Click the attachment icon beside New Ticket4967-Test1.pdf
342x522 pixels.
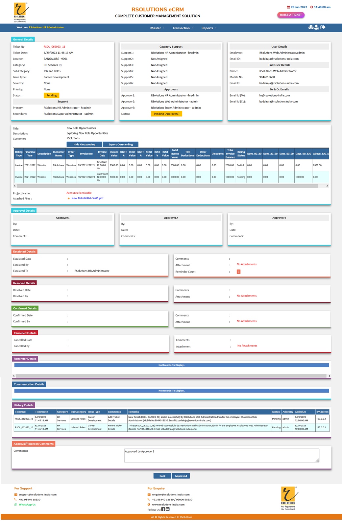[69, 199]
